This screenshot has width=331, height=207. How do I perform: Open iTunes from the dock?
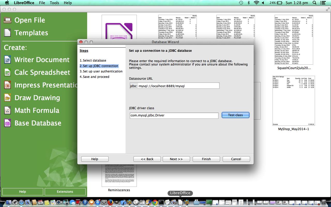coord(85,202)
